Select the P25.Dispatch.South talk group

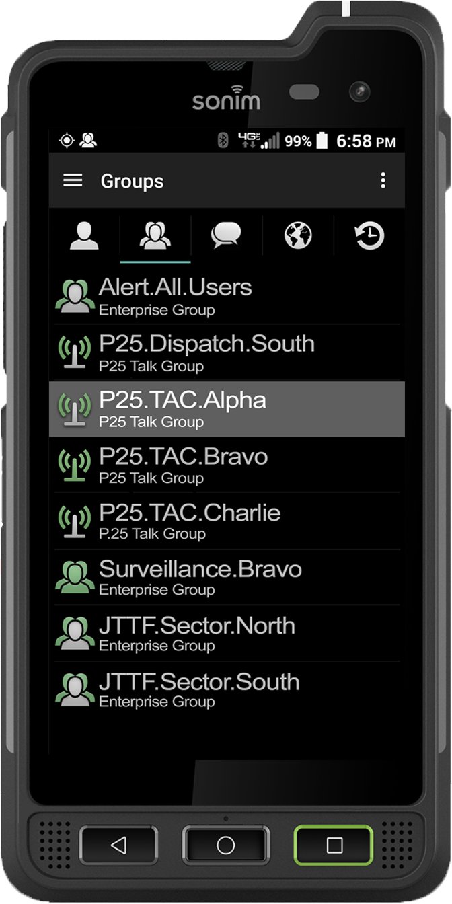(x=227, y=353)
